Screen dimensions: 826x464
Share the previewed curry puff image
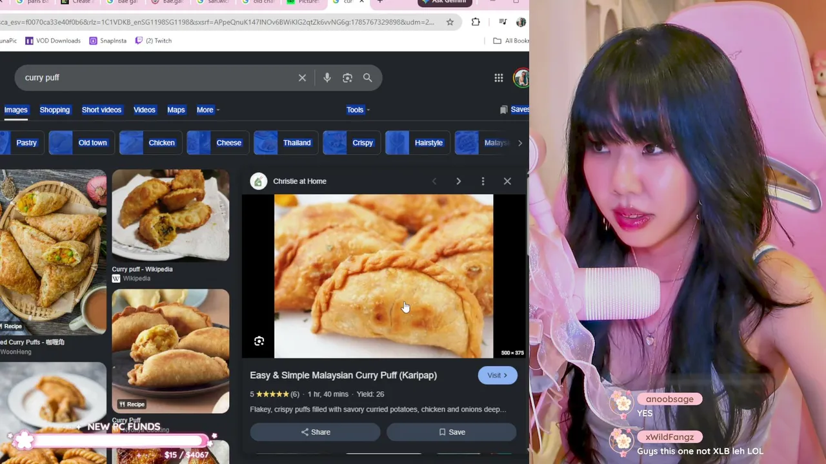pos(315,432)
